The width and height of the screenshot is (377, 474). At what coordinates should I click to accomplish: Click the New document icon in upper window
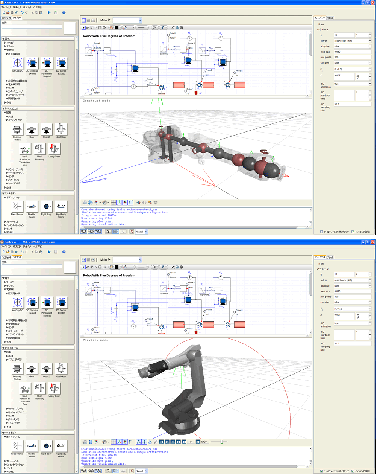[x=3, y=12]
